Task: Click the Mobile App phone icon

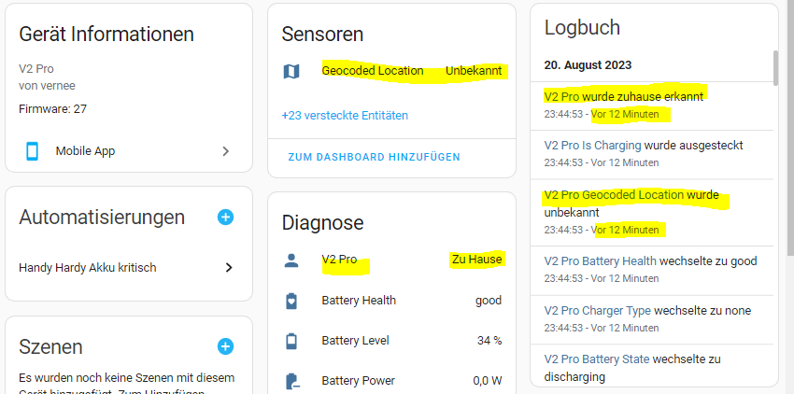Action: click(x=33, y=151)
